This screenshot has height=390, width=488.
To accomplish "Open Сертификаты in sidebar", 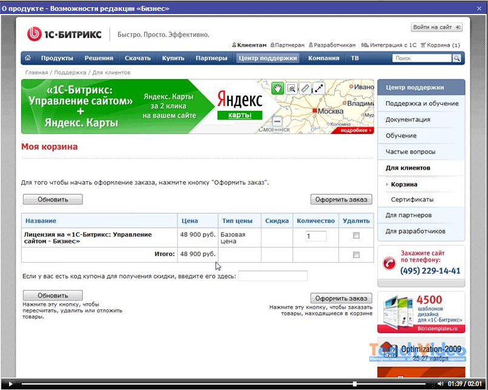I will click(412, 199).
